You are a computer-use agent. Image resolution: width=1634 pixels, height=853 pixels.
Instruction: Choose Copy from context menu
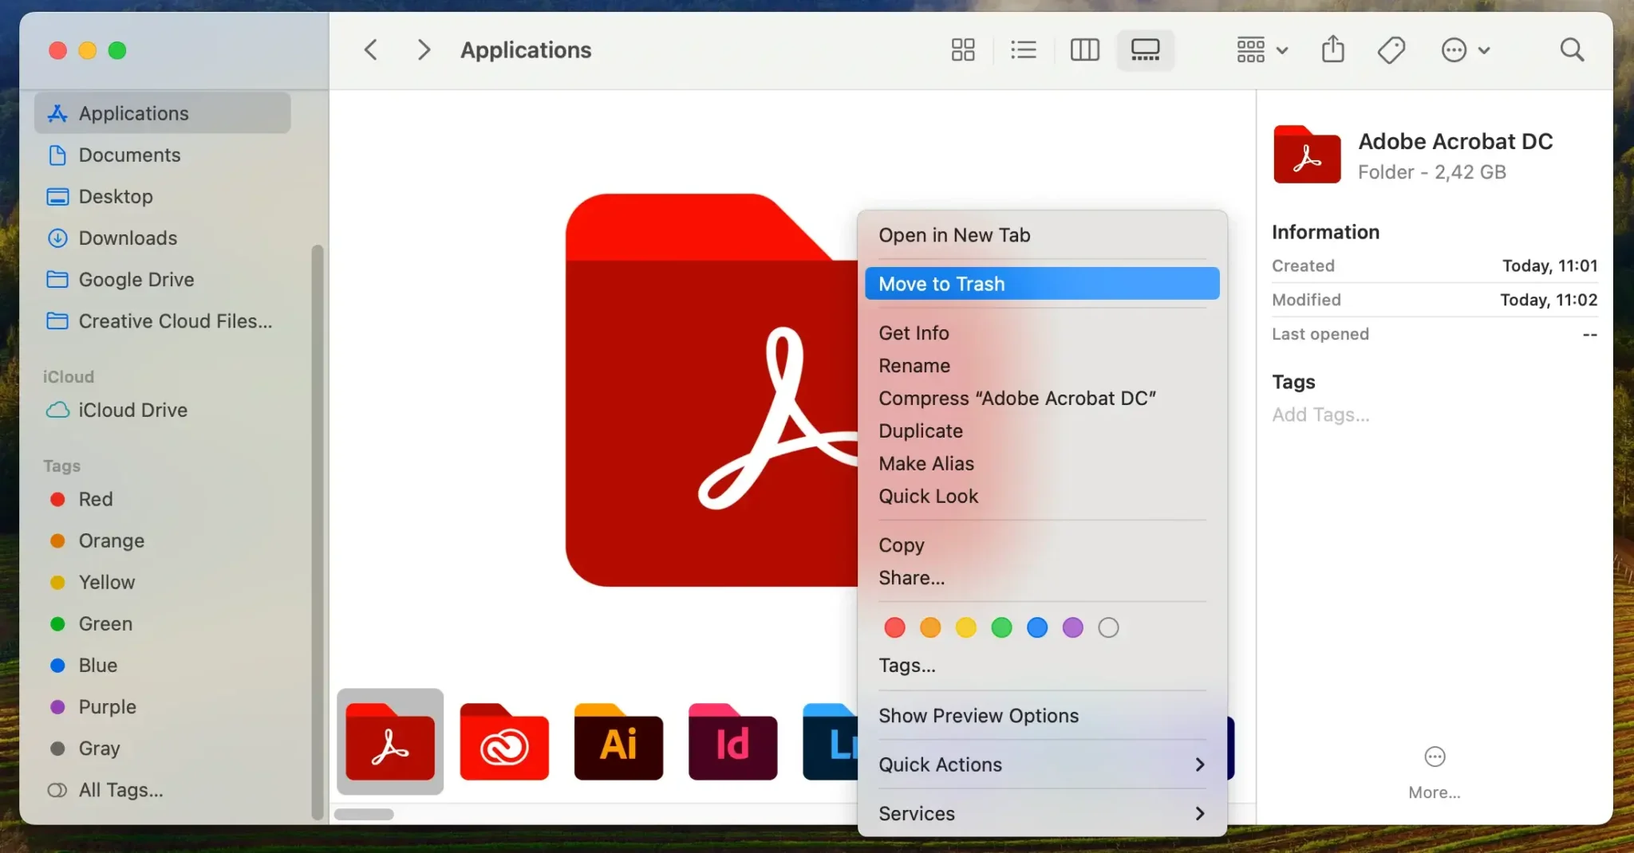1042,544
